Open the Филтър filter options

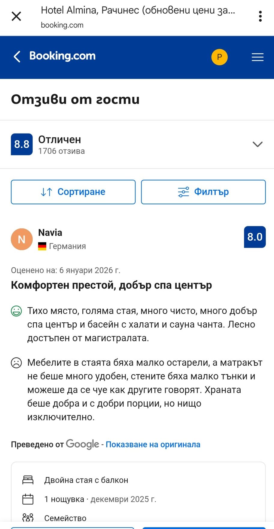click(203, 192)
